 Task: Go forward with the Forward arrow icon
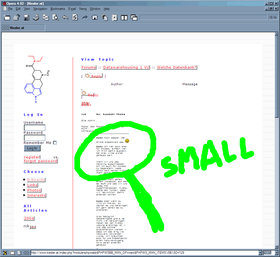[85, 18]
